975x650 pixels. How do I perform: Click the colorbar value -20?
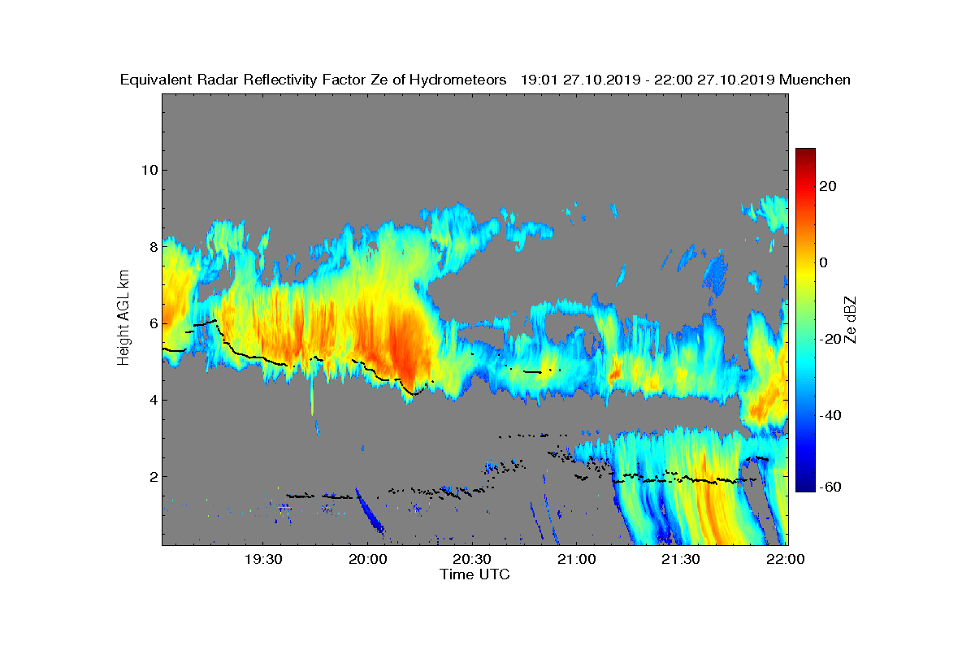click(830, 339)
